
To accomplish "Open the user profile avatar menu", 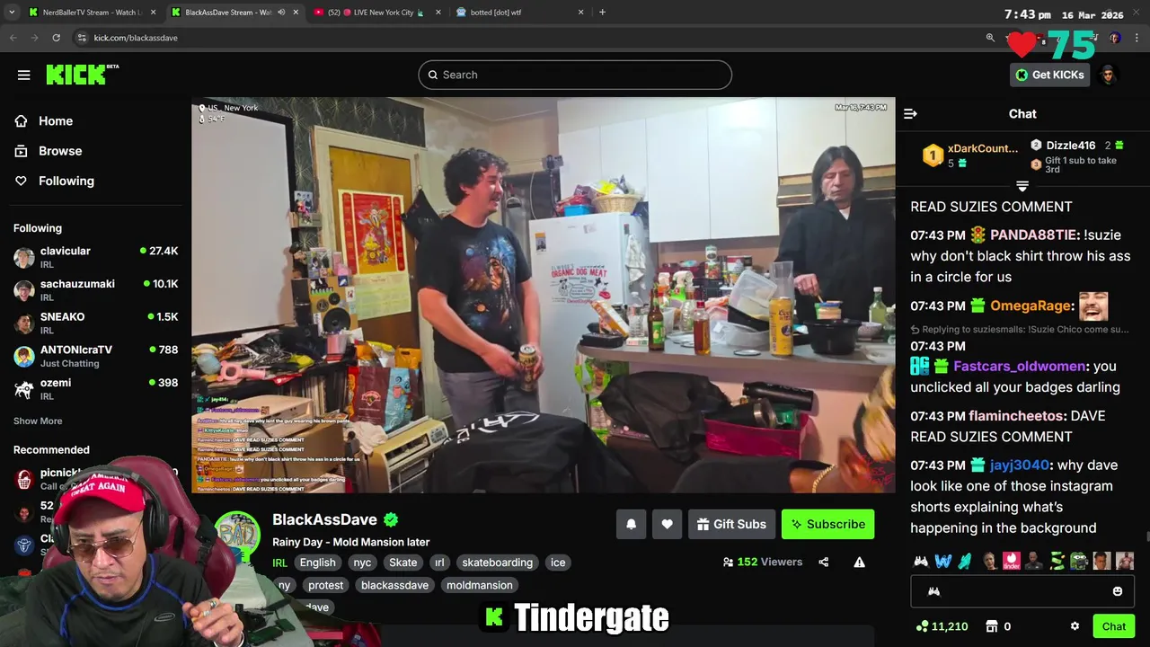I will coord(1109,75).
